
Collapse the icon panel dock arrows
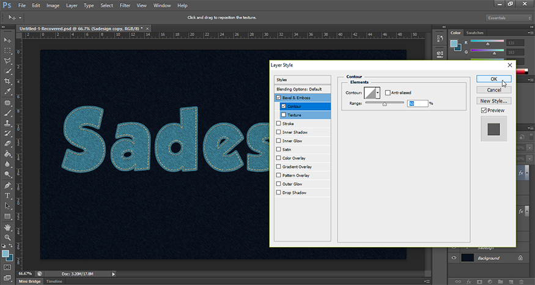click(x=444, y=27)
